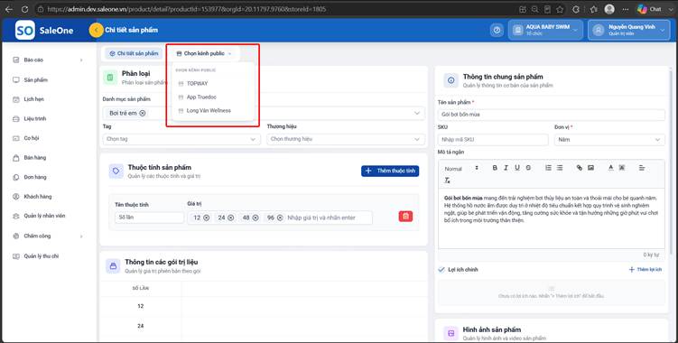Open the help icon in the blue header
Viewport: 678px width, 343px height.
[x=497, y=31]
